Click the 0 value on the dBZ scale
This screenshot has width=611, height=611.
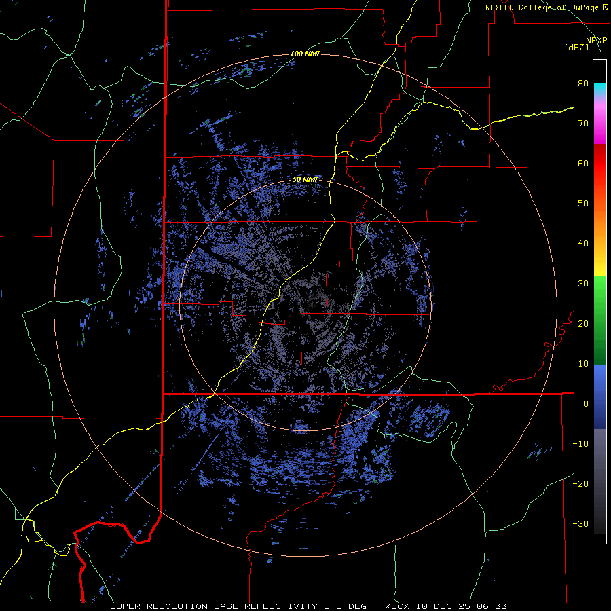pyautogui.click(x=586, y=404)
